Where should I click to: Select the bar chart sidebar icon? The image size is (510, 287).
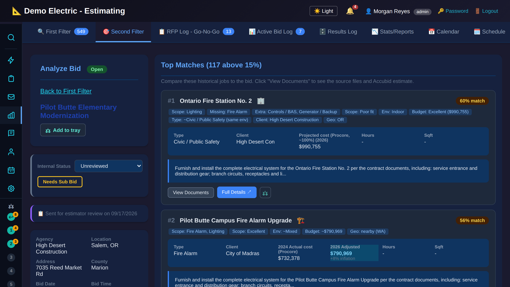click(x=11, y=115)
